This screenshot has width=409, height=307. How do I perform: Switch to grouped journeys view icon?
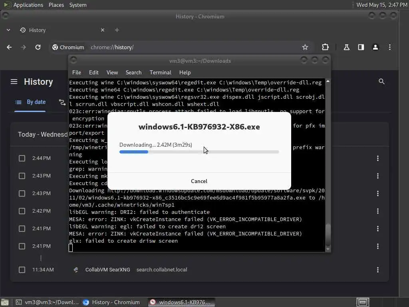tap(62, 102)
